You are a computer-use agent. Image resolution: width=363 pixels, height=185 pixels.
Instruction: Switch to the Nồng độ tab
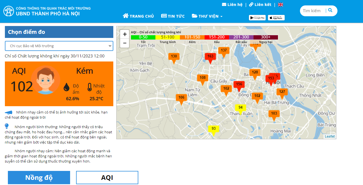tap(39, 178)
